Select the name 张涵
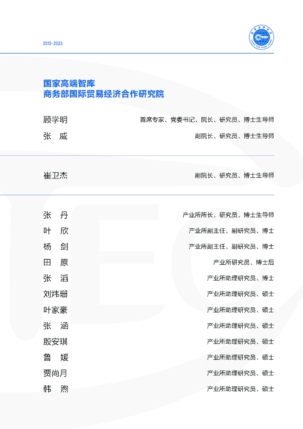 point(56,326)
